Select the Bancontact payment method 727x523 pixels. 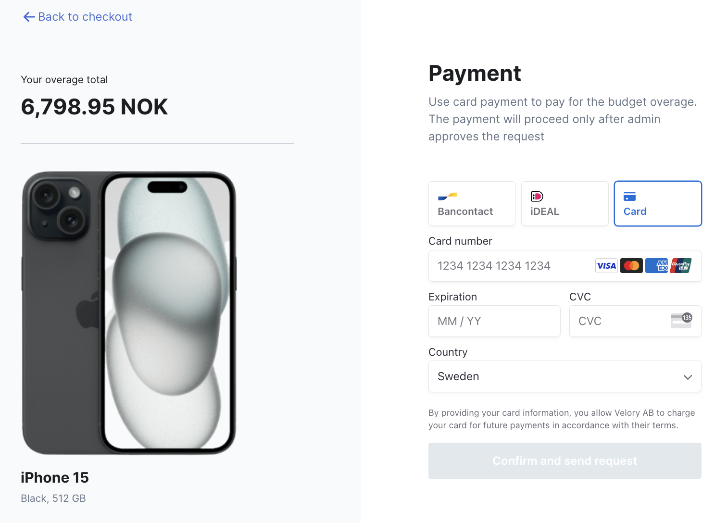(x=472, y=203)
